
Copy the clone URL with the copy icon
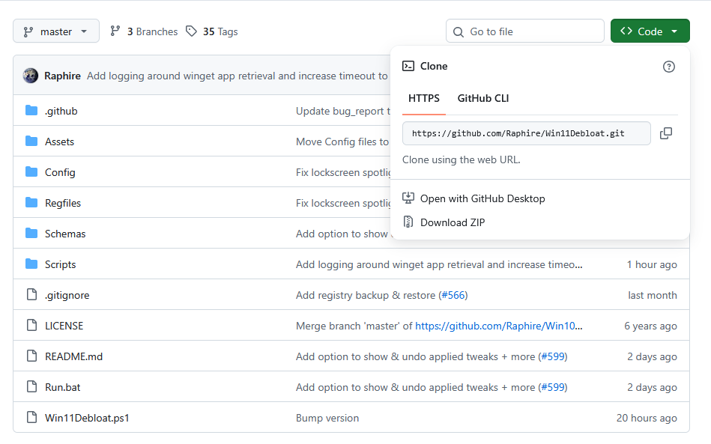click(665, 133)
